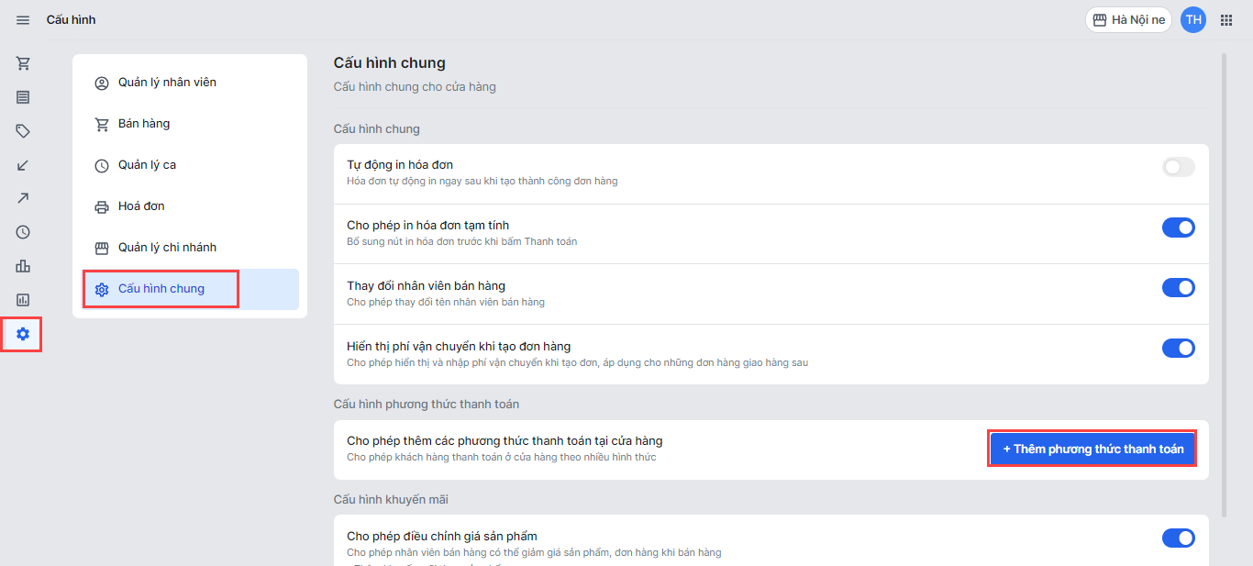1253x566 pixels.
Task: Select the price tag icon in the sidebar
Action: [23, 131]
